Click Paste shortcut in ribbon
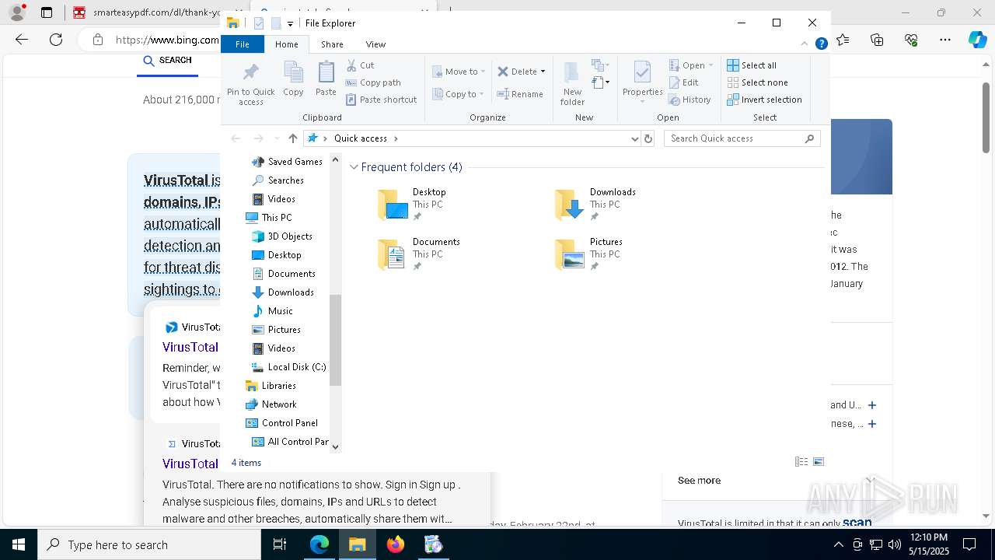Image resolution: width=995 pixels, height=560 pixels. 381,100
